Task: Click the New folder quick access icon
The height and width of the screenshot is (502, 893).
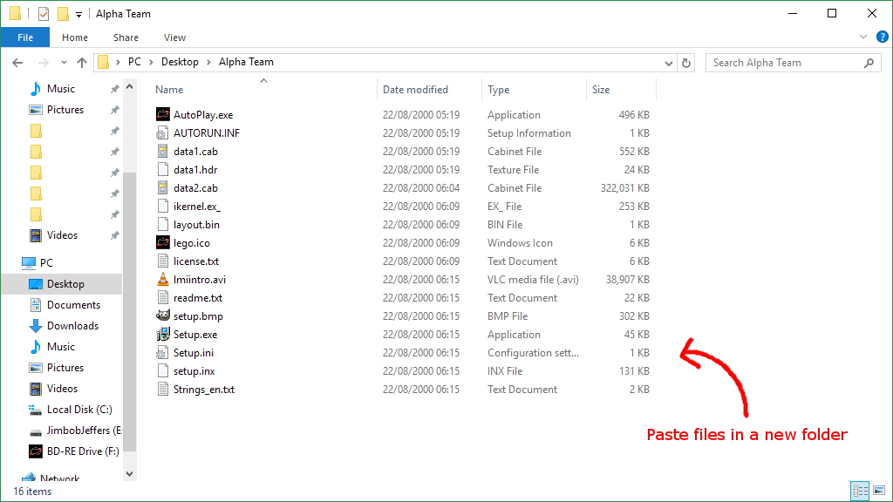Action: click(63, 14)
